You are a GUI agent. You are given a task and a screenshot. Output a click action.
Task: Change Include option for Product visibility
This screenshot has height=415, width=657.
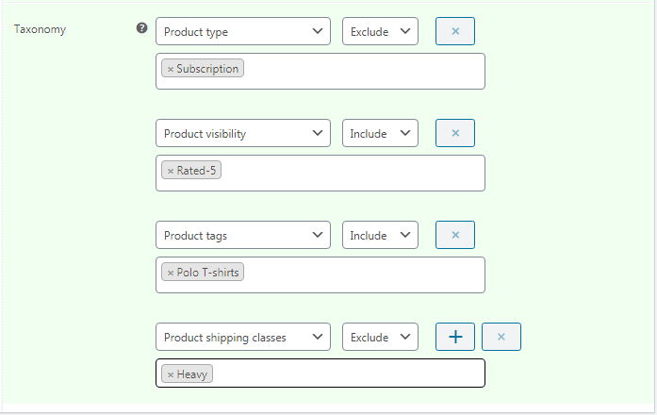click(380, 133)
